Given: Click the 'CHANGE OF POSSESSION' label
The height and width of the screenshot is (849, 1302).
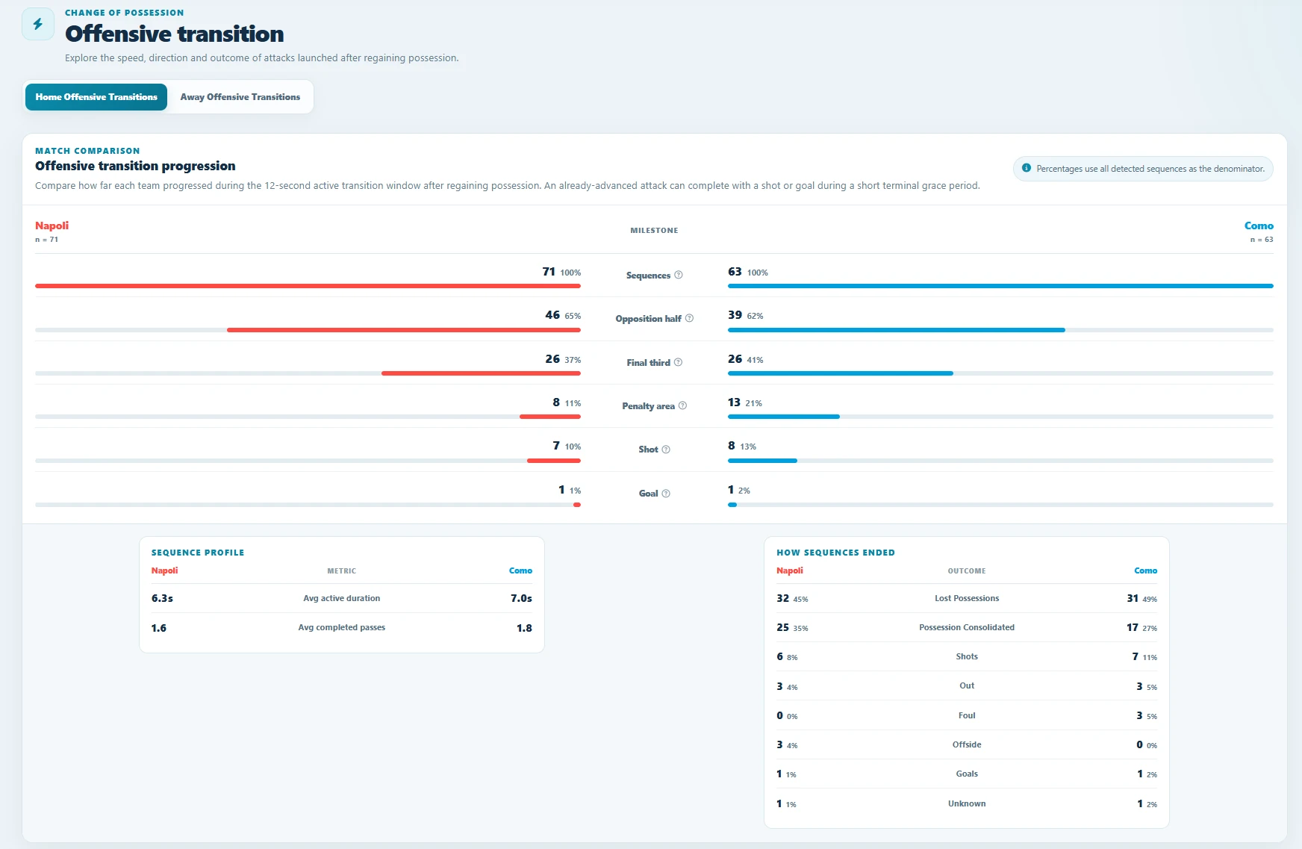Looking at the screenshot, I should click(x=124, y=13).
